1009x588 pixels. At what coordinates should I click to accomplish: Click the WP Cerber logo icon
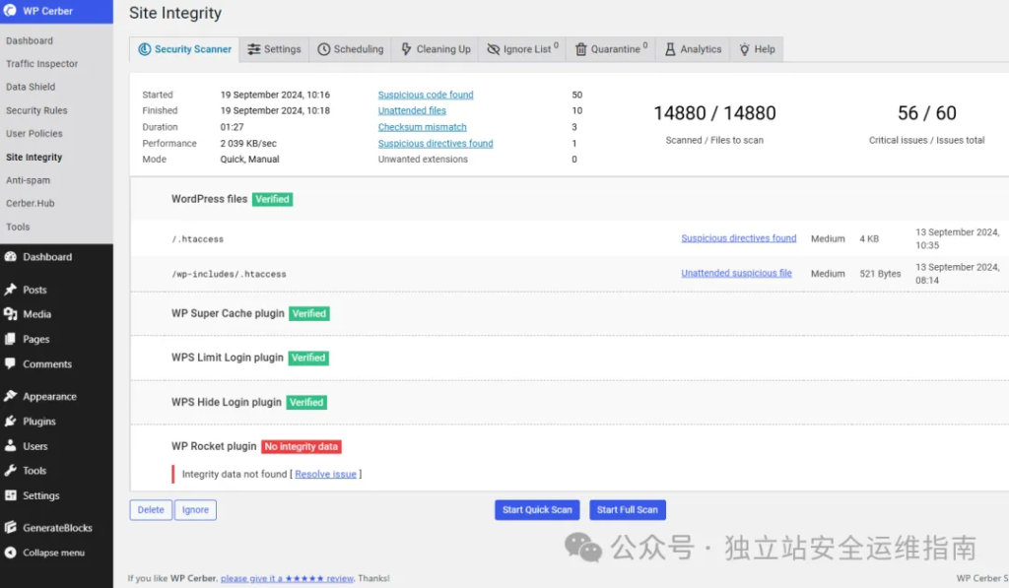point(10,11)
